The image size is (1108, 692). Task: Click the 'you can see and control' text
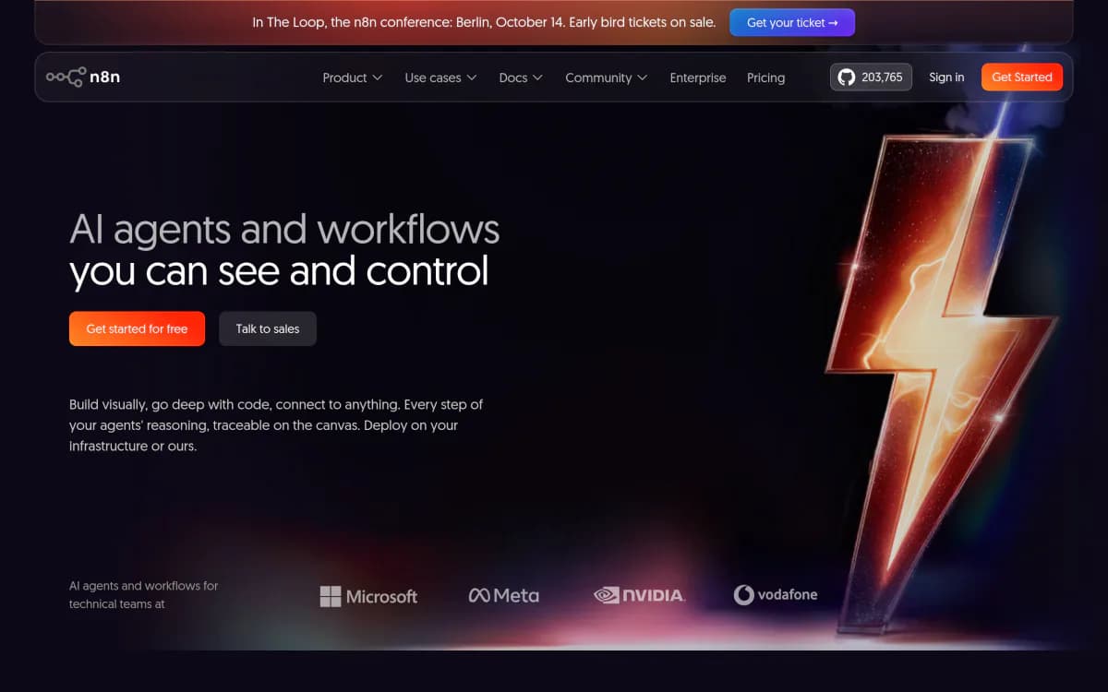point(279,271)
